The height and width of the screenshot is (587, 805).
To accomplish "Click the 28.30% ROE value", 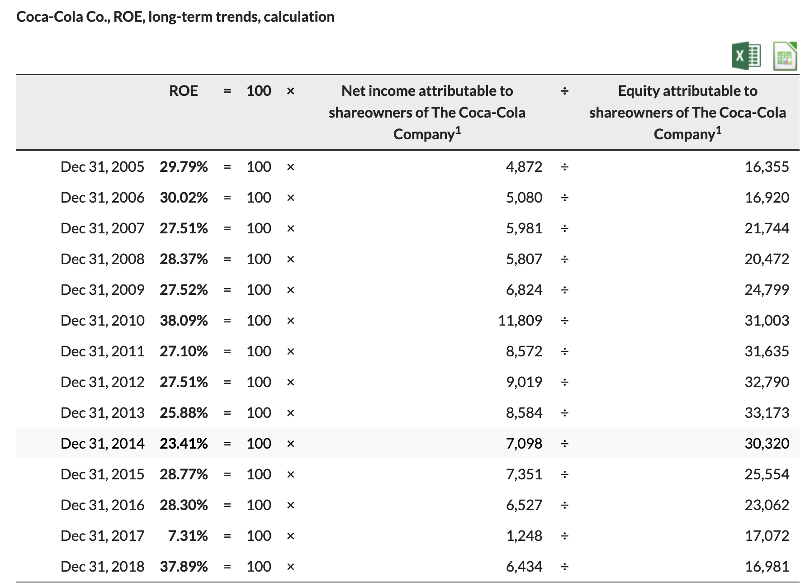I will coord(184,505).
